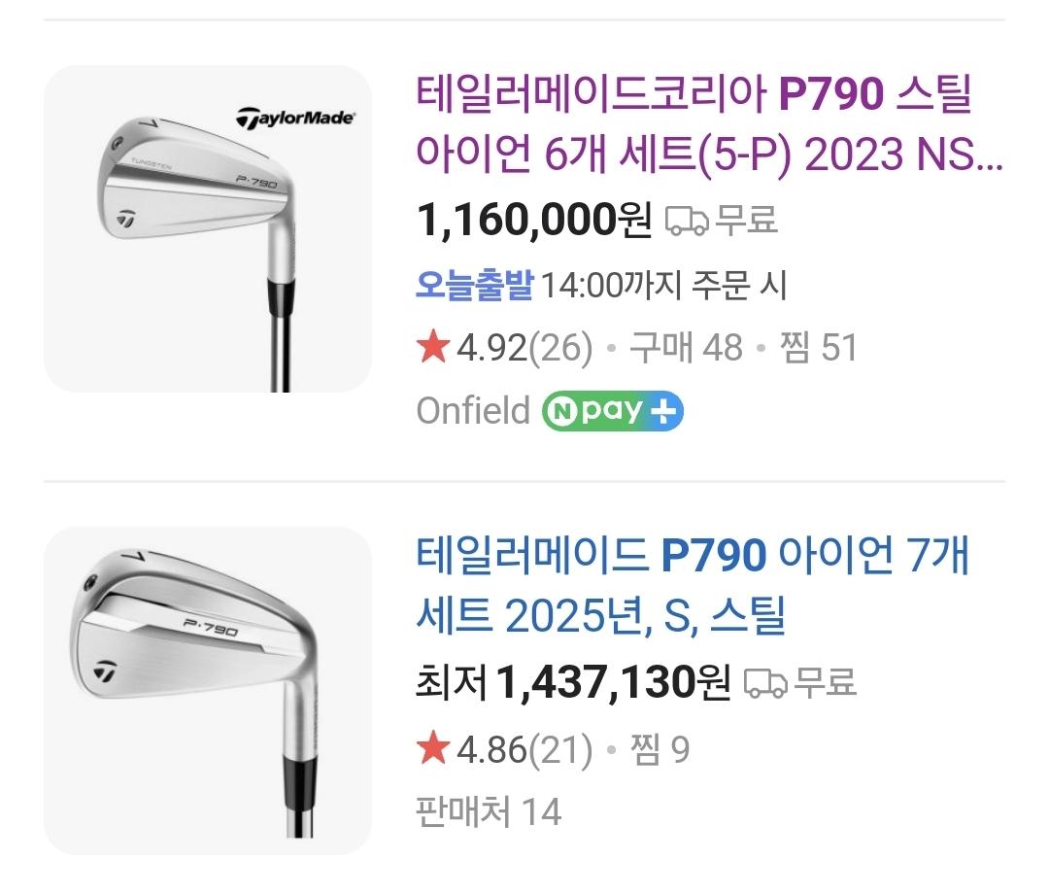Open the 2025 P790 7-piece set thumbnail
This screenshot has height=895, width=1049.
tap(207, 690)
